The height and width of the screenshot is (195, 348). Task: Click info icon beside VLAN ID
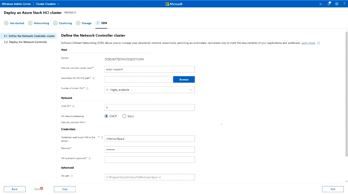[73, 106]
